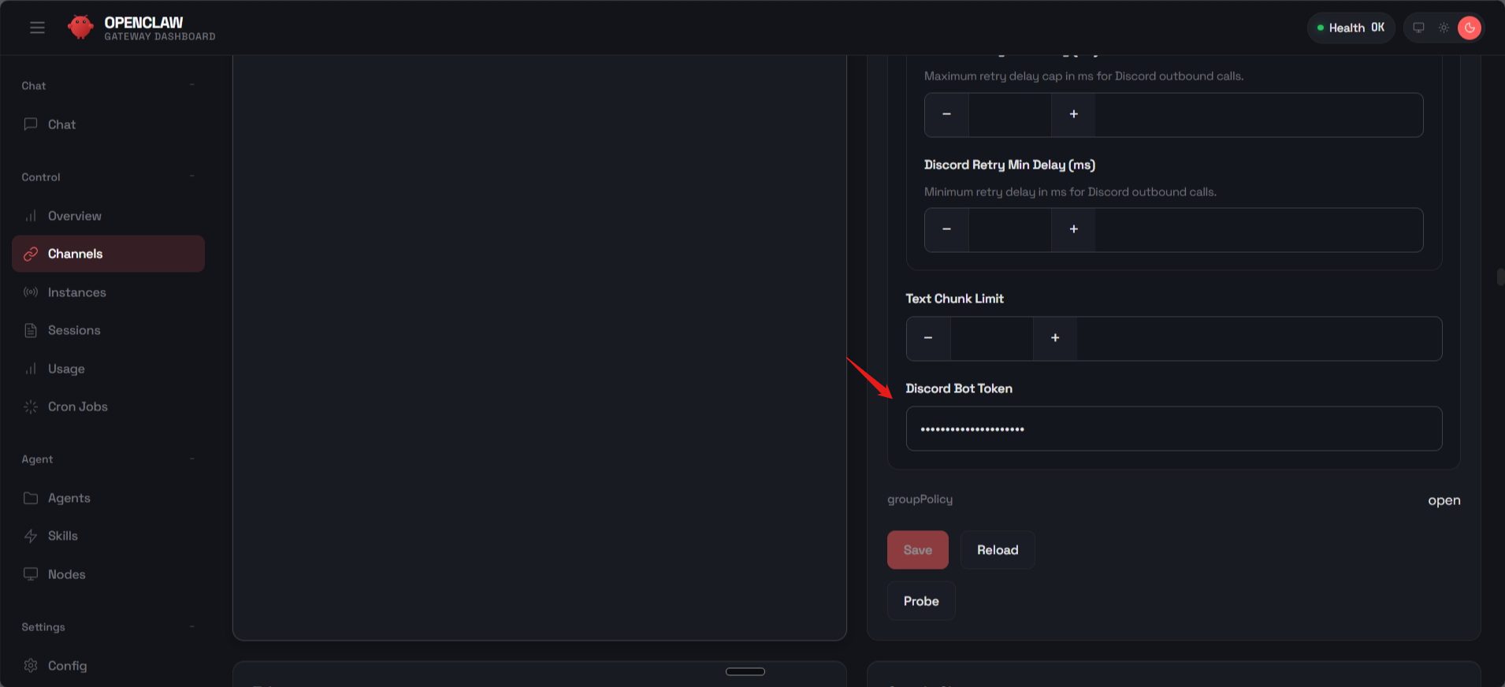Click the groupPolicy 'open' value
This screenshot has height=687, width=1505.
point(1444,500)
